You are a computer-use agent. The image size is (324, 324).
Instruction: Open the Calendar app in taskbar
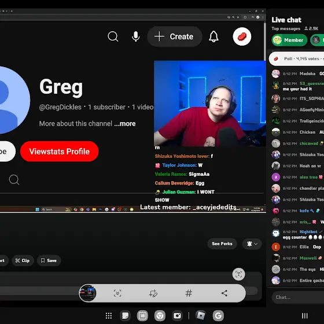tap(142, 316)
